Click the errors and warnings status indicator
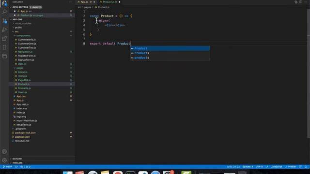The width and height of the screenshot is (310, 174). pyautogui.click(x=25, y=167)
